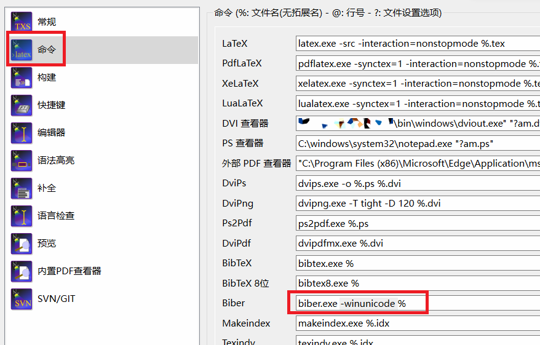Open the SVN/GIT settings icon
Viewport: 540px width, 345px height.
(22, 299)
